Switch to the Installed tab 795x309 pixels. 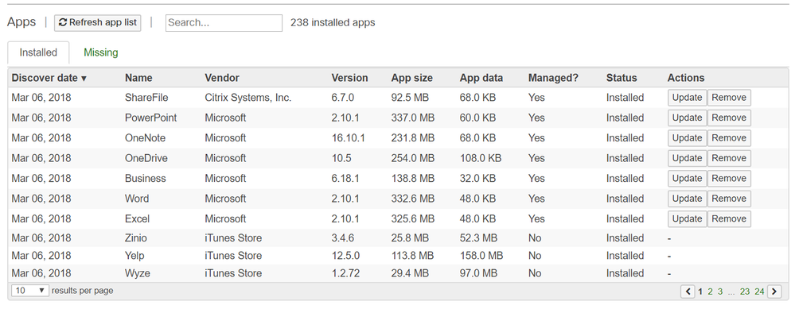coord(38,52)
